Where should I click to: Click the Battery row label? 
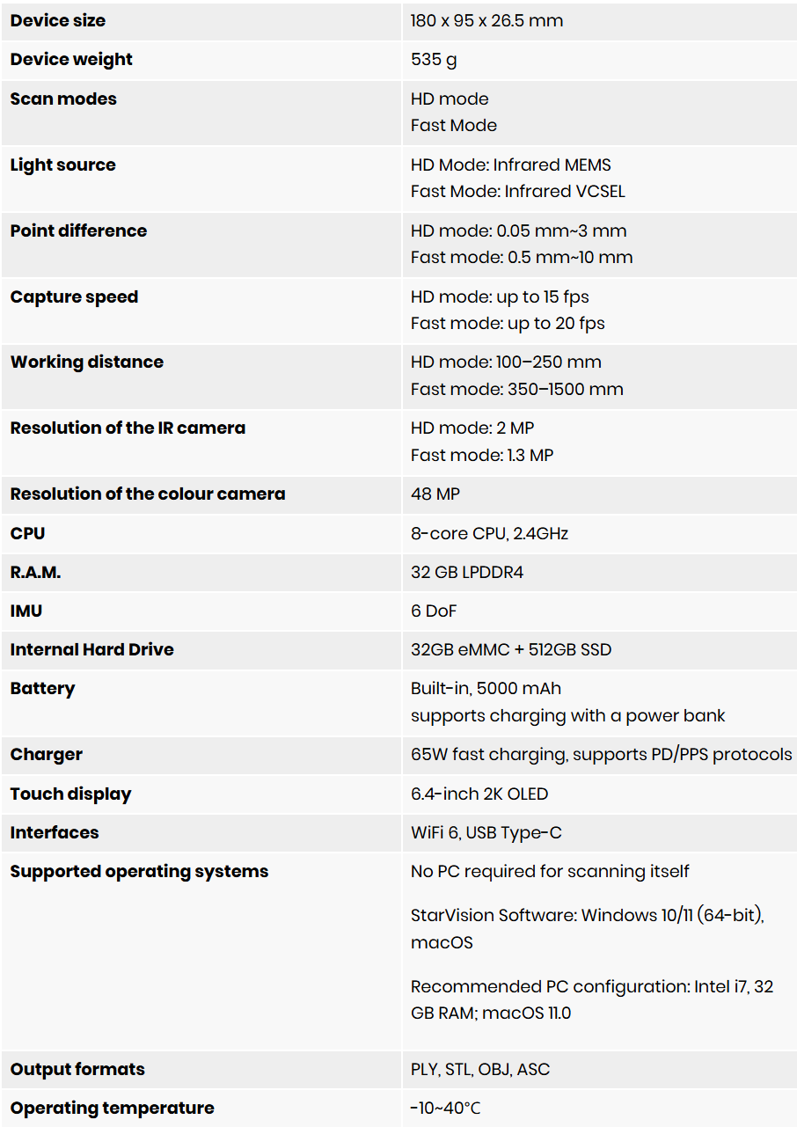coord(42,689)
